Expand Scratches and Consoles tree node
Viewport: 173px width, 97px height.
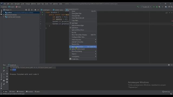[x=4, y=17]
